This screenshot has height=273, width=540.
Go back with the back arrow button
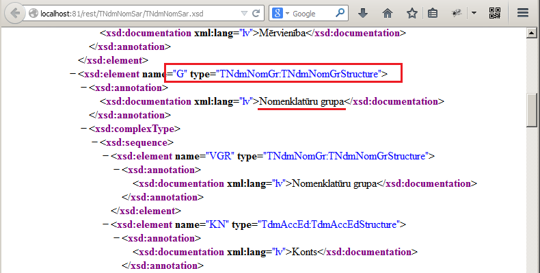pyautogui.click(x=14, y=14)
